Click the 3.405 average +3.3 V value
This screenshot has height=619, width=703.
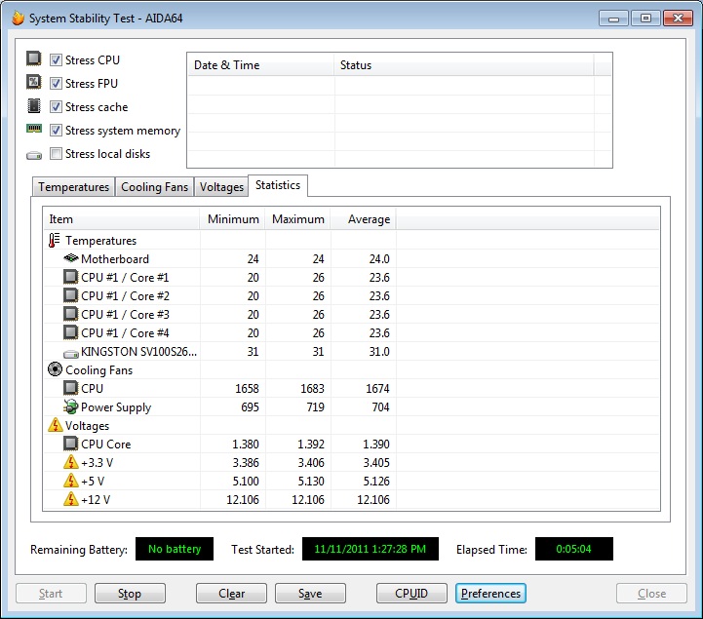tap(376, 462)
